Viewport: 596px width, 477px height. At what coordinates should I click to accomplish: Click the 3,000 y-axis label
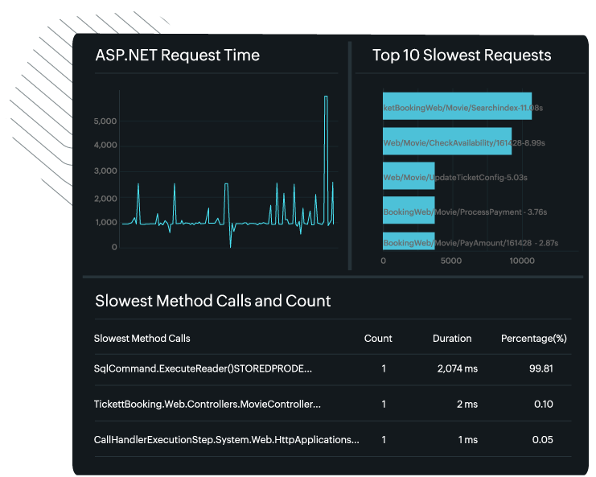[x=105, y=171]
